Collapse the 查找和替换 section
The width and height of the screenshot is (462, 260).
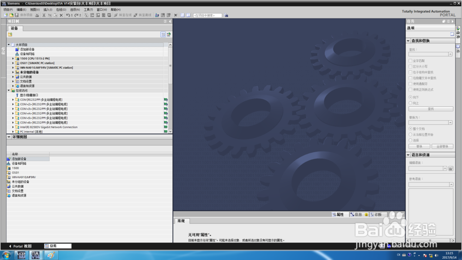pyautogui.click(x=408, y=41)
